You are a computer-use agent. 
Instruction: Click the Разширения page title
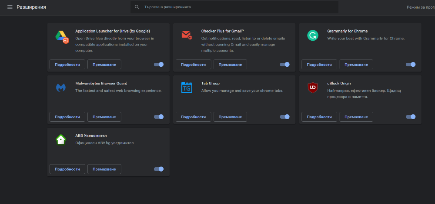point(31,7)
